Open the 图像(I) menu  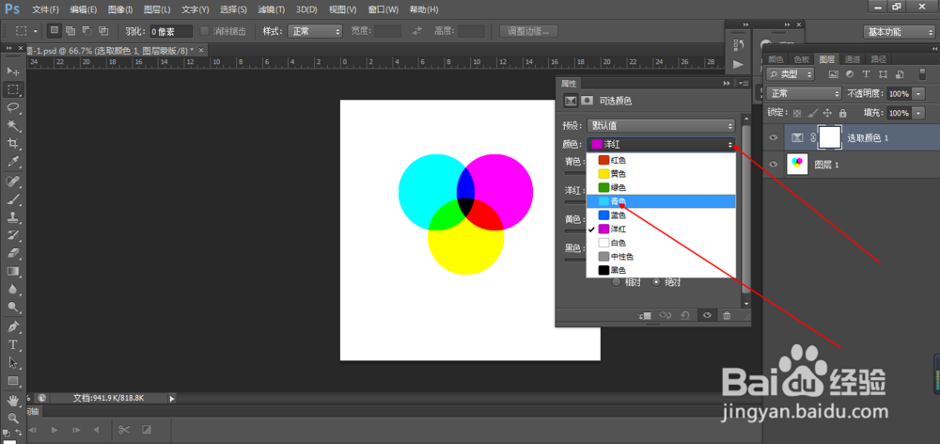(120, 10)
